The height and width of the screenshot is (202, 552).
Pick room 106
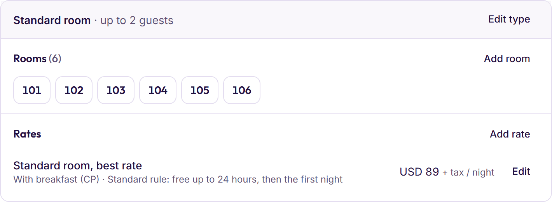coord(242,90)
